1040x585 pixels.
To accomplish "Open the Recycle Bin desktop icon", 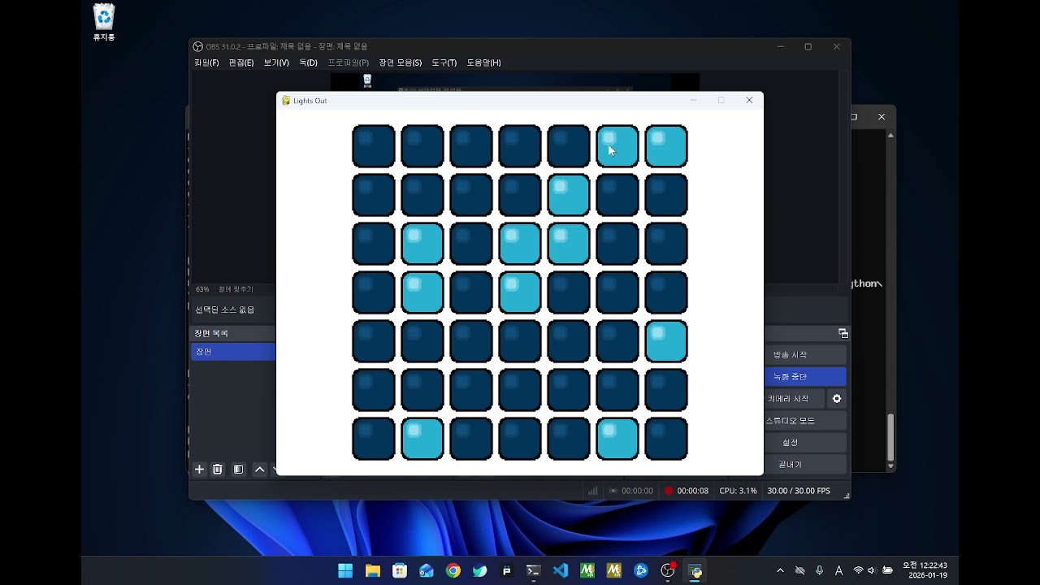I will point(104,23).
